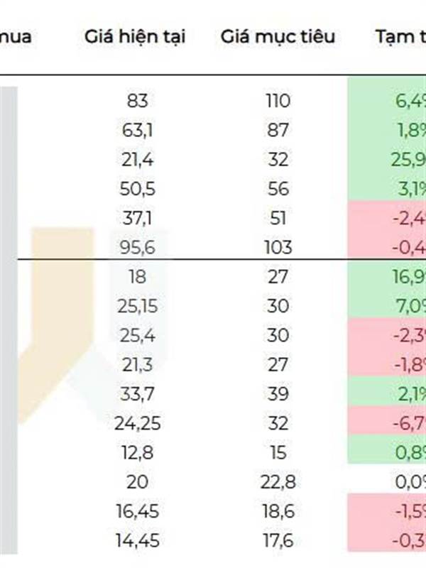The height and width of the screenshot is (568, 426).
Task: Select the target price cell 87
Action: 278,130
